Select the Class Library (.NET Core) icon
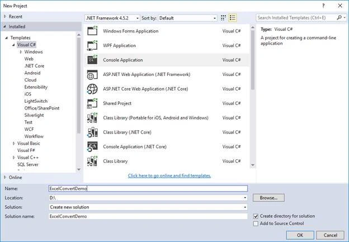Screen dimensions: 349x242 click(92, 132)
